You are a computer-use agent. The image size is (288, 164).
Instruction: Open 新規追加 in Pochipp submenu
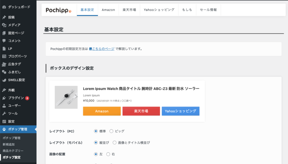point(8,144)
